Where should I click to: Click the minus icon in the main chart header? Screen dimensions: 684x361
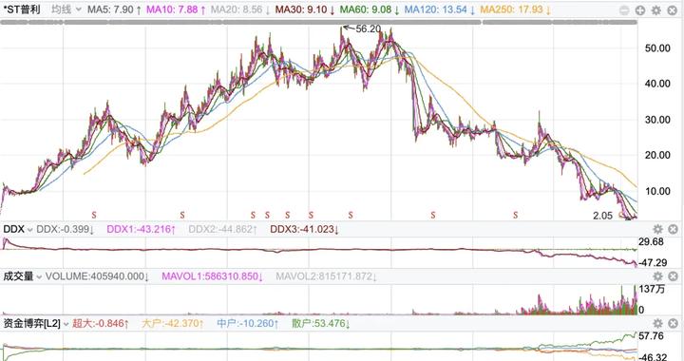[624, 10]
